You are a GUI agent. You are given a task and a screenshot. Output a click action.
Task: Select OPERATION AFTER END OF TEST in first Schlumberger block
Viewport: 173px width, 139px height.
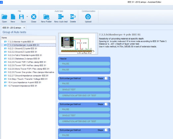[84, 96]
